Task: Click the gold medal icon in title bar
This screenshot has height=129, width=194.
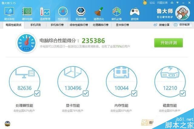Action: point(145,2)
